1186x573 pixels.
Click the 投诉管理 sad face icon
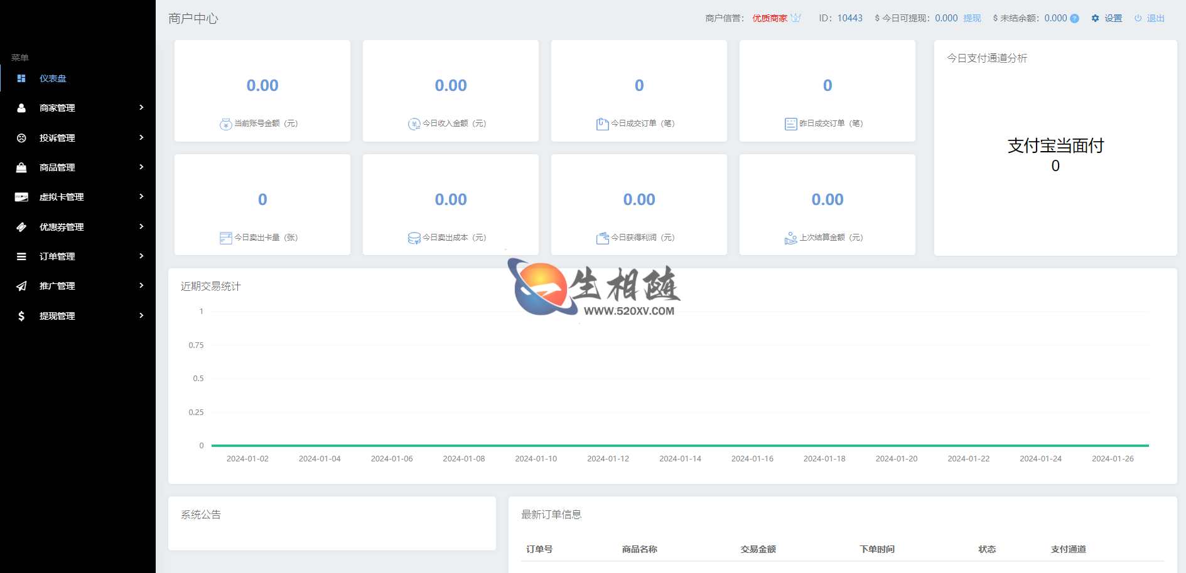[x=21, y=138]
